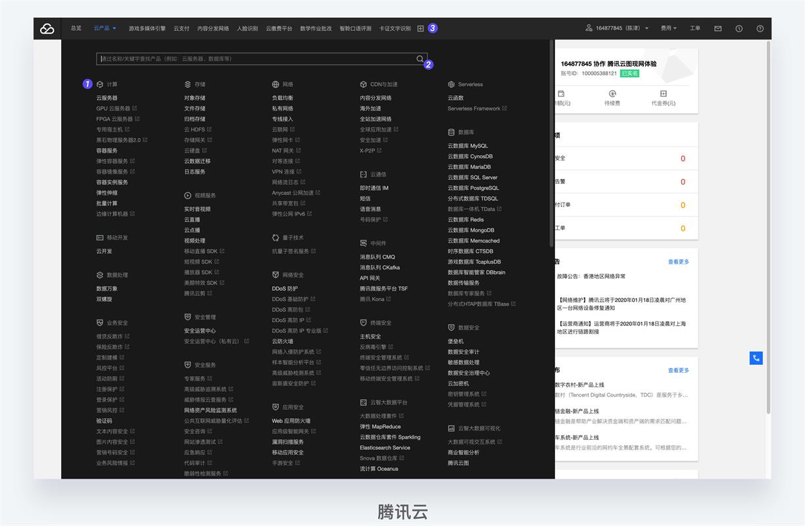Open the 费用 billing dropdown
This screenshot has height=526, width=805.
(x=668, y=28)
